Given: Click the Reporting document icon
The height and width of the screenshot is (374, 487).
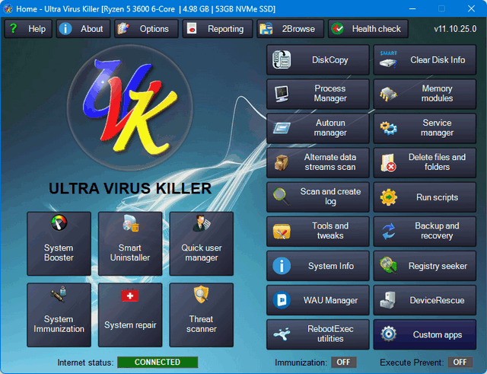Looking at the screenshot, I should pos(192,29).
